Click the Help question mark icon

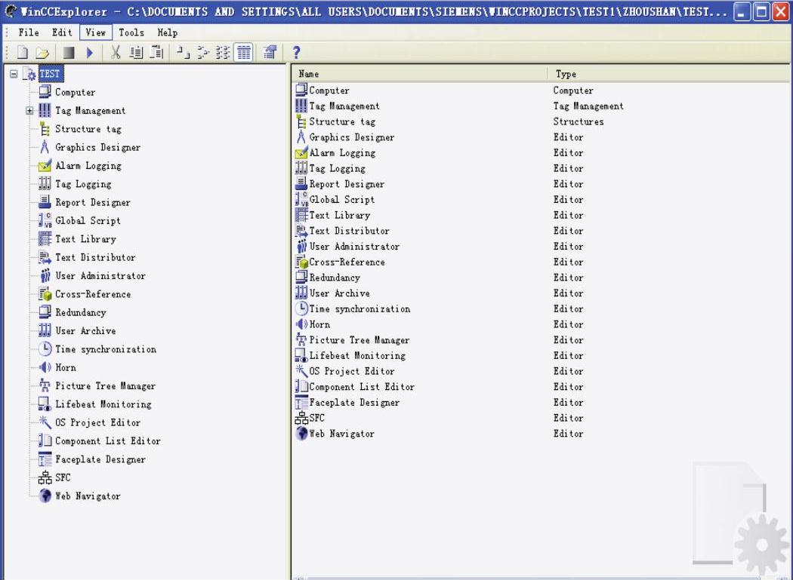(x=296, y=52)
